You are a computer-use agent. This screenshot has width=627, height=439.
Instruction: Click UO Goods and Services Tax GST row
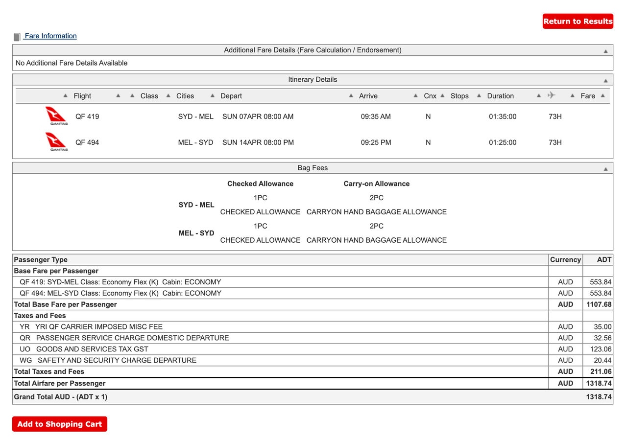tap(312, 349)
